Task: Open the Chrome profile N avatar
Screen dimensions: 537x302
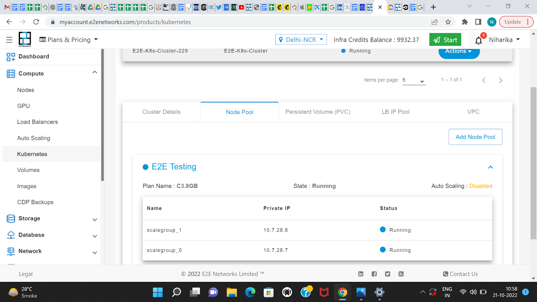Action: point(492,22)
